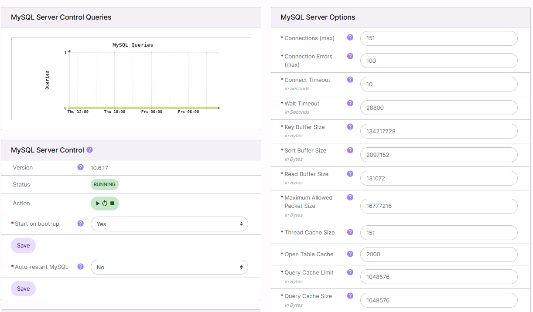
Task: Open help tooltip for Connect Timeout
Action: [x=350, y=79]
